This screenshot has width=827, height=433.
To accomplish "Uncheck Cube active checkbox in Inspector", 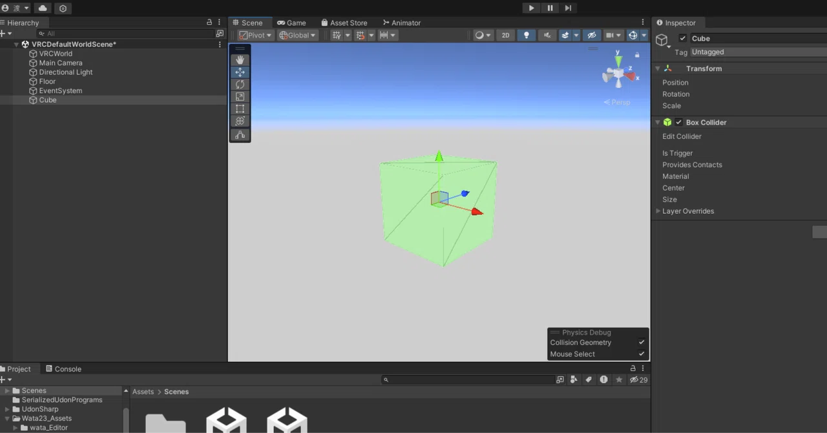I will (683, 38).
